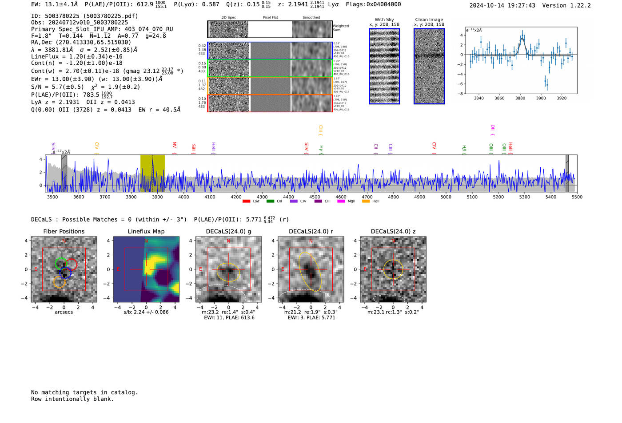This screenshot has height=423, width=622.
Task: Click the green Hγ line marker label
Action: point(321,150)
